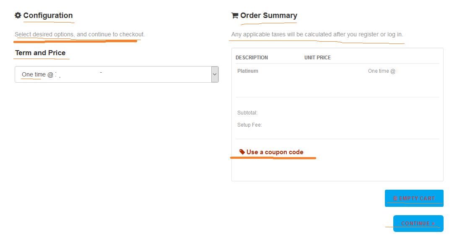Click the DESCRIPTION column header
The height and width of the screenshot is (239, 457).
click(252, 58)
